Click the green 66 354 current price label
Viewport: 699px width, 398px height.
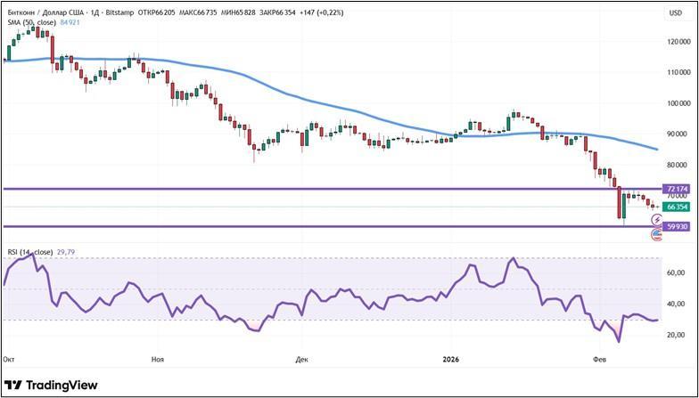pos(677,207)
